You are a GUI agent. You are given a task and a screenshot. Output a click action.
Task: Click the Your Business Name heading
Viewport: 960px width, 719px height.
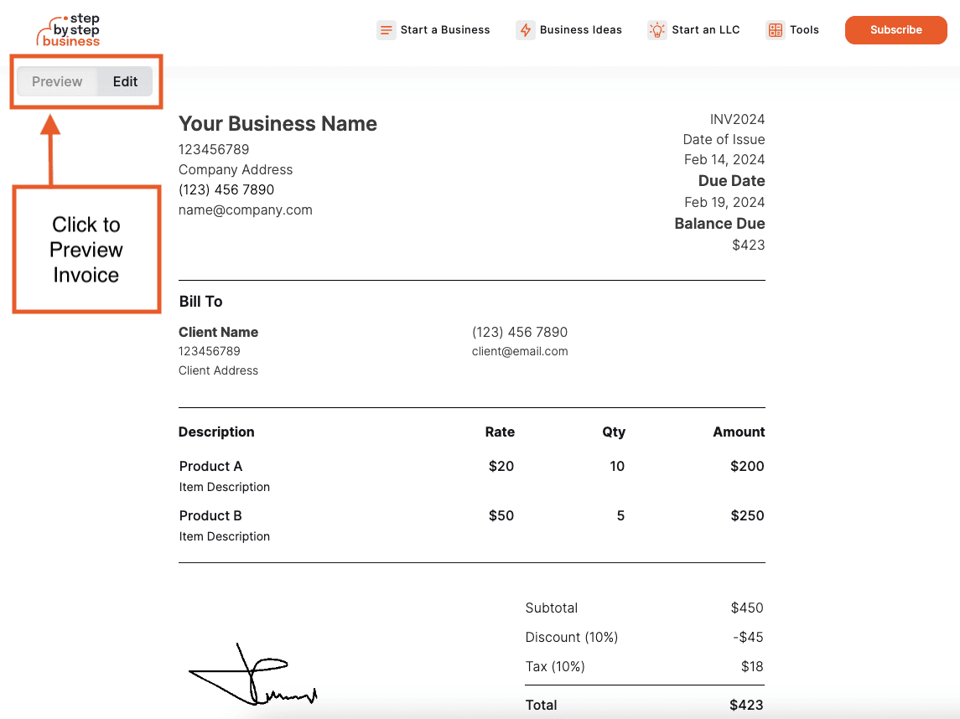(x=278, y=124)
